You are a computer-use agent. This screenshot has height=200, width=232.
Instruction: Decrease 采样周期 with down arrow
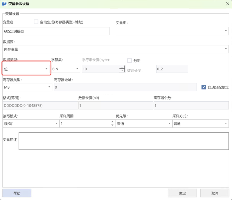(x=112, y=125)
